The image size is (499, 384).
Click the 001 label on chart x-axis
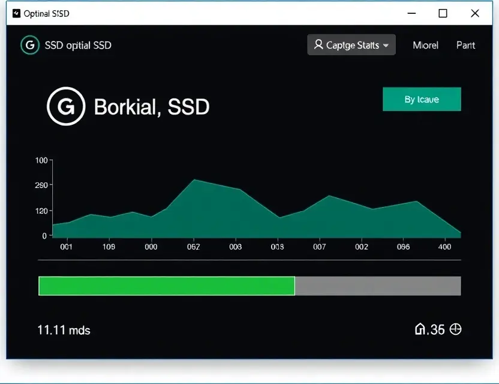[66, 247]
